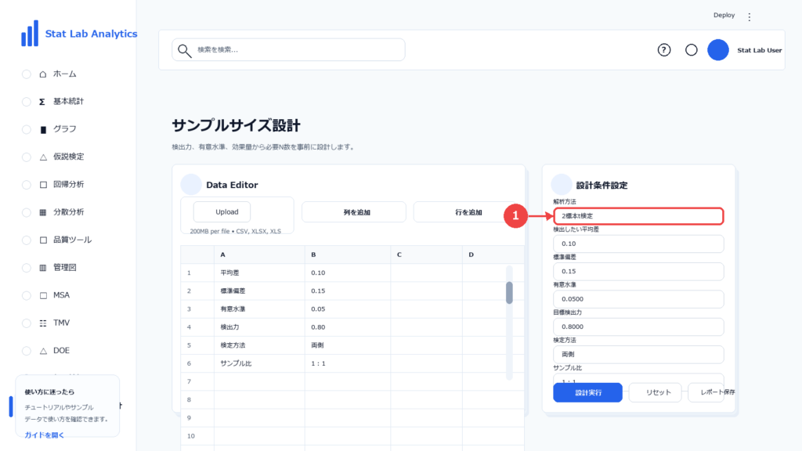802x451 pixels.
Task: Click the column icon beside 管理図
Action: coord(43,268)
